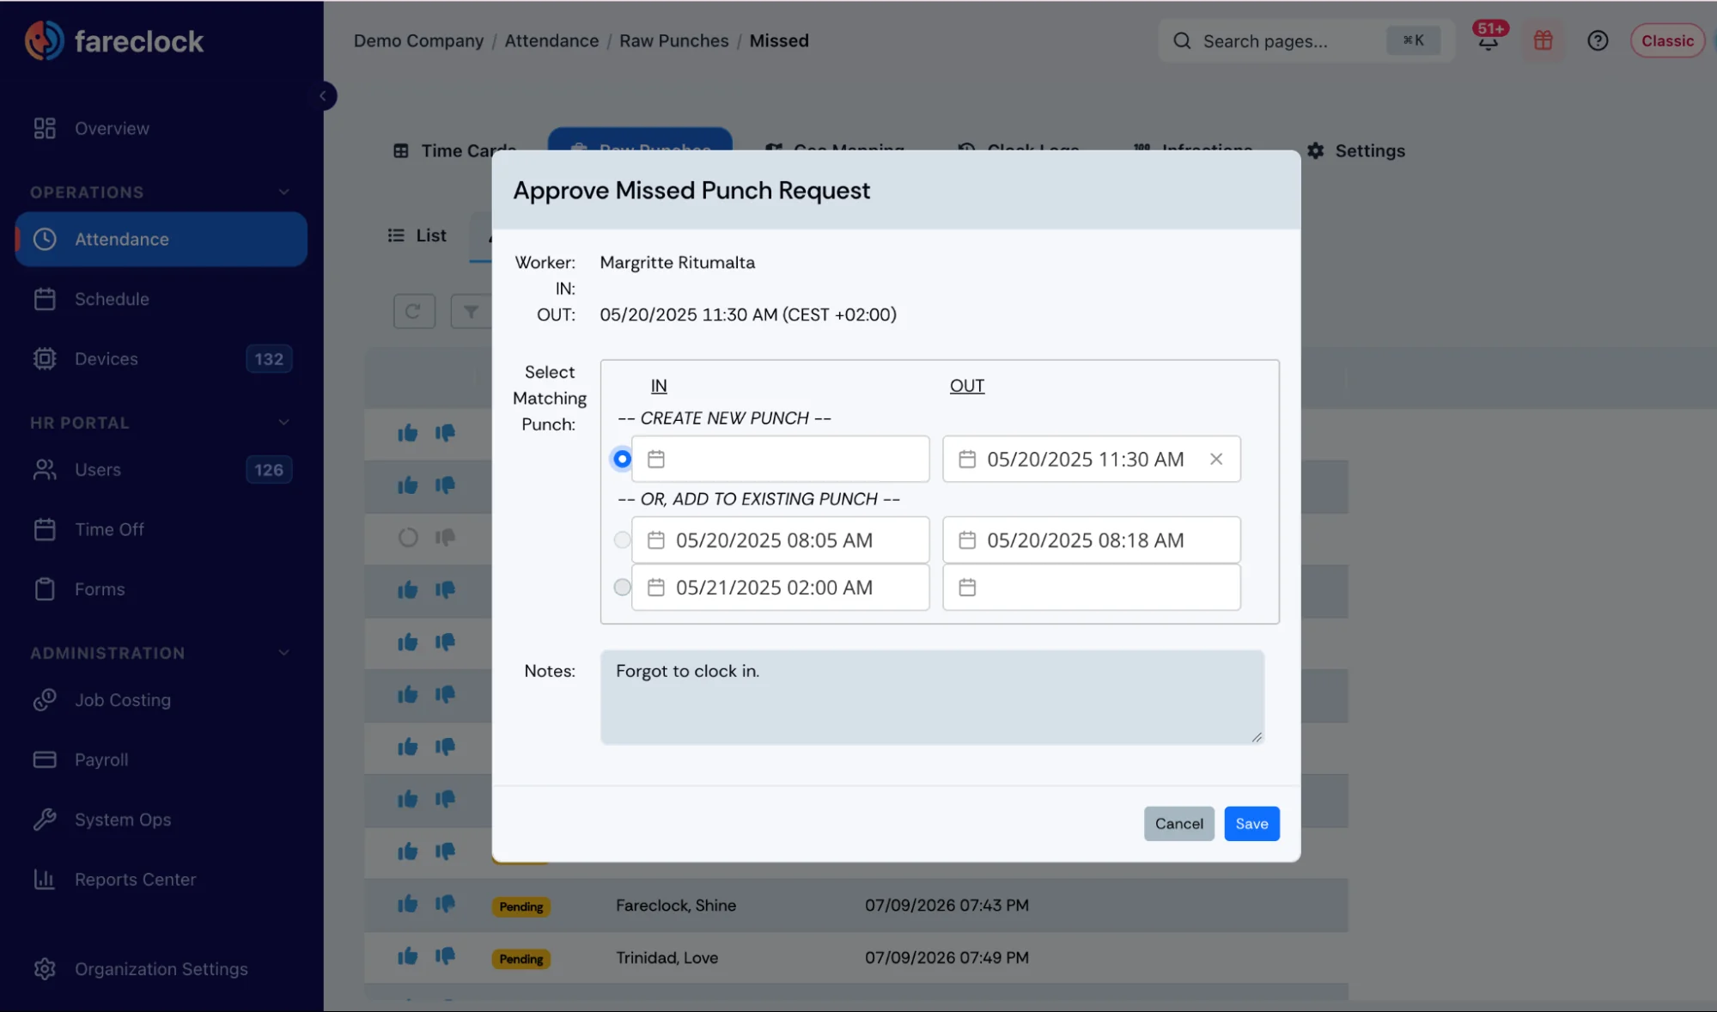Viewport: 1717px width, 1012px height.
Task: Switch to the Settings tab
Action: [x=1356, y=150]
